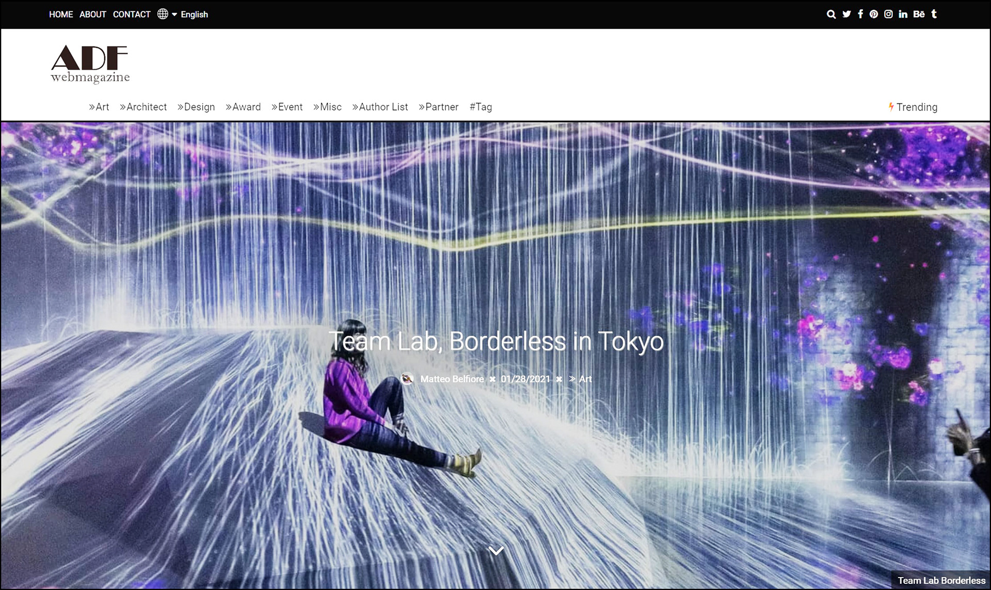Click the scroll-down chevron on hero image
991x590 pixels.
(x=495, y=551)
